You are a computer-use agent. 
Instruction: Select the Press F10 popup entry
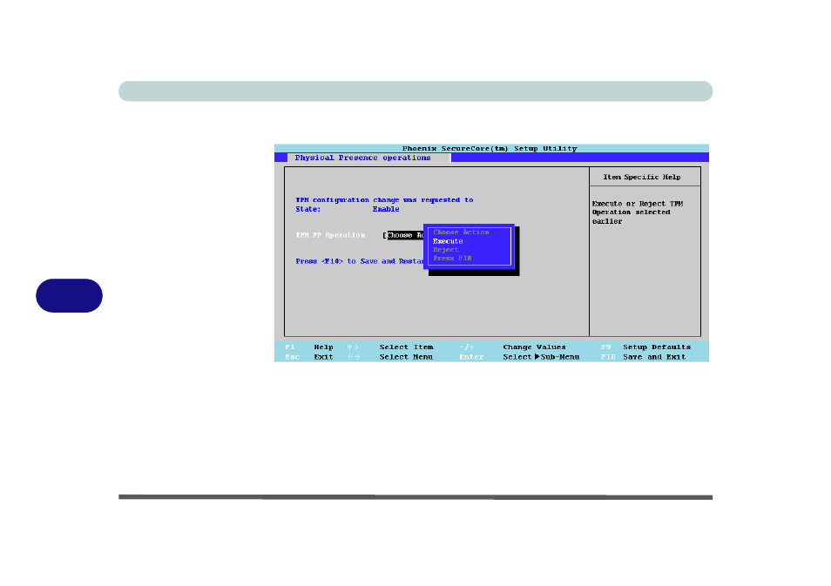tap(452, 258)
